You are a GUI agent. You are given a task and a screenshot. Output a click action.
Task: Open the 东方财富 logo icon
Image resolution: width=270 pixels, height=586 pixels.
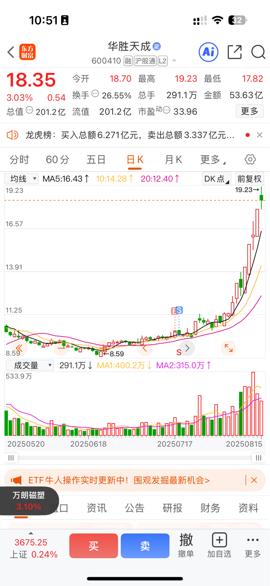coord(27,52)
